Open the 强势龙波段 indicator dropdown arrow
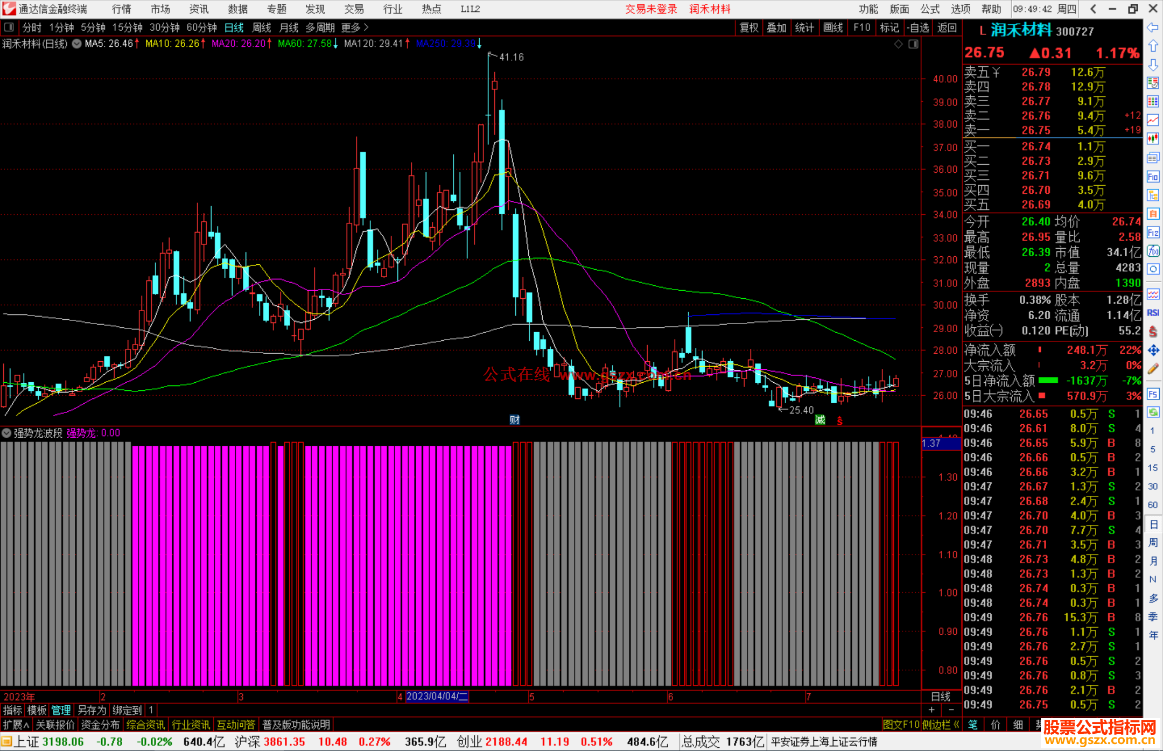Image resolution: width=1163 pixels, height=751 pixels. point(6,433)
